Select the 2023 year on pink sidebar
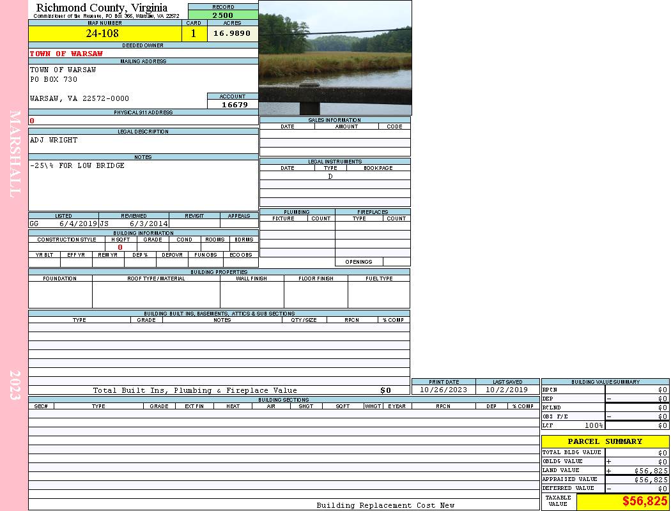This screenshot has width=671, height=511. 15,385
